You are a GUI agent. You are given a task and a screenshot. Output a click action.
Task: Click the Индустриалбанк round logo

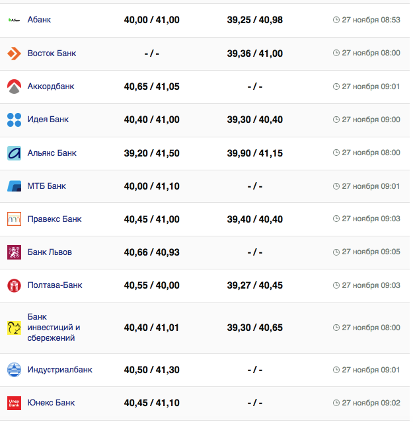pyautogui.click(x=14, y=370)
